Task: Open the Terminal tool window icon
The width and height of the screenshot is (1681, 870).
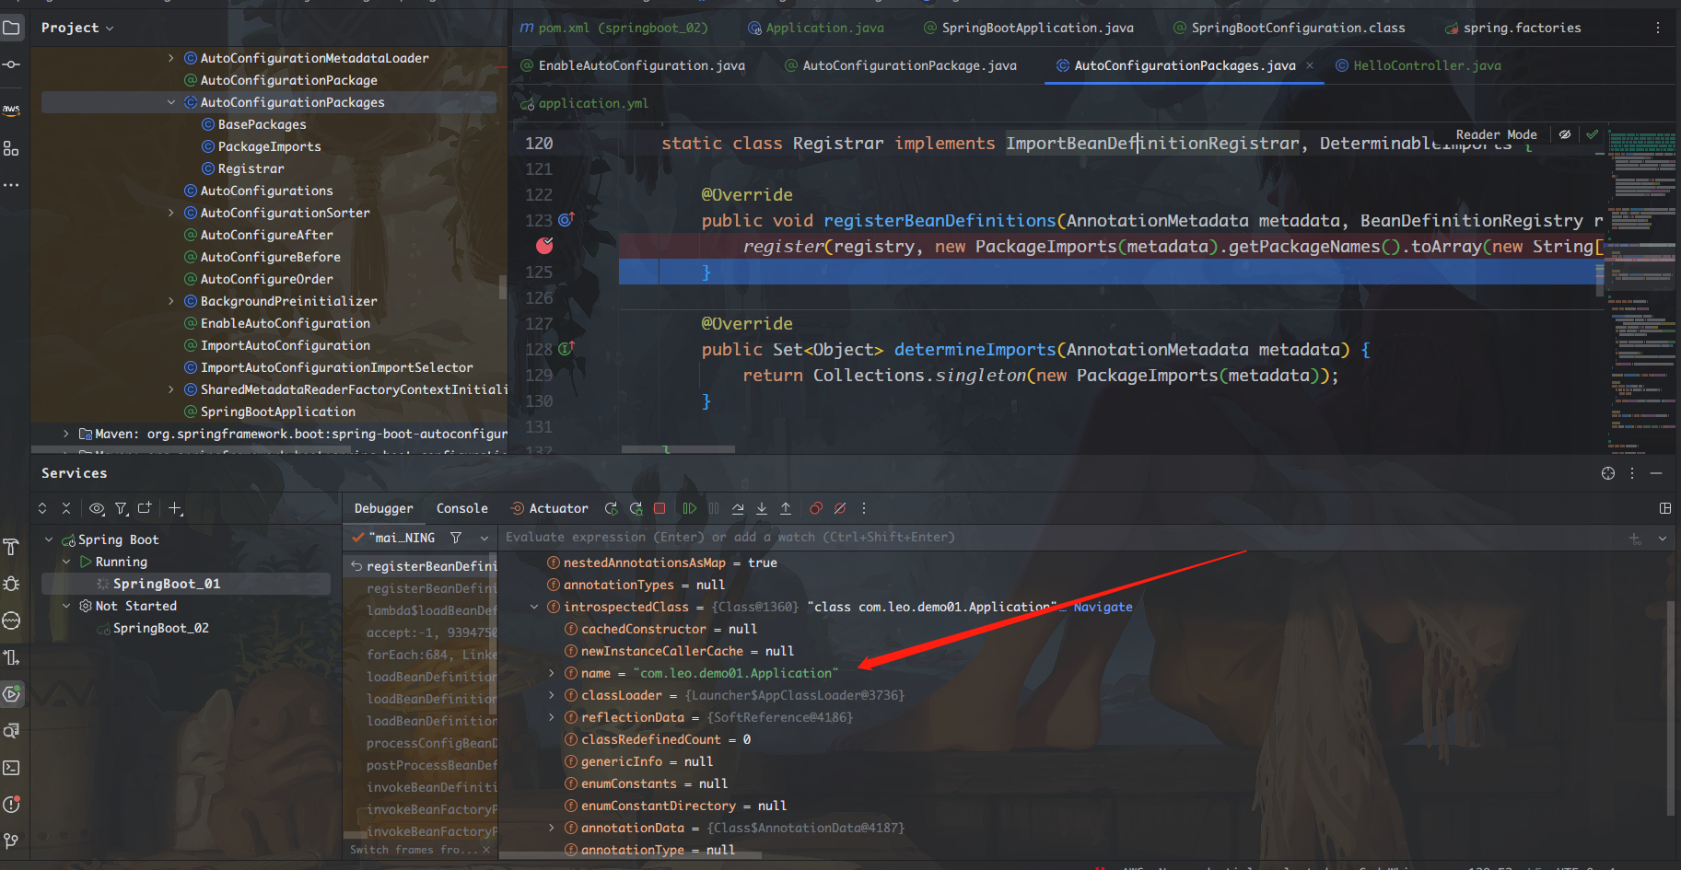Action: click(x=11, y=768)
